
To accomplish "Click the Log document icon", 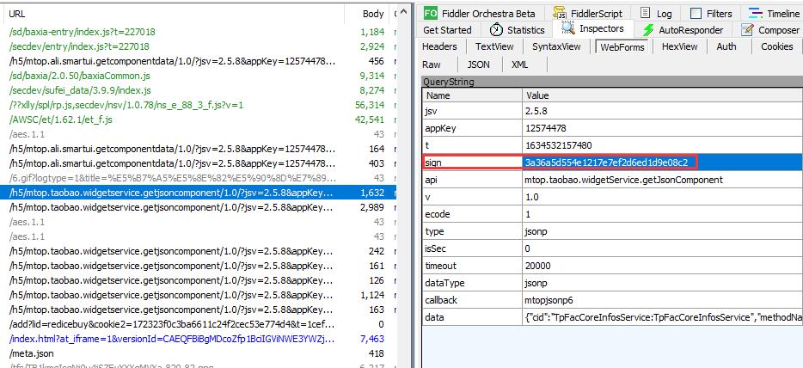I will (646, 13).
